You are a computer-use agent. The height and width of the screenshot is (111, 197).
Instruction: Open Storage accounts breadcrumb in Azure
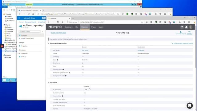(x=30, y=22)
